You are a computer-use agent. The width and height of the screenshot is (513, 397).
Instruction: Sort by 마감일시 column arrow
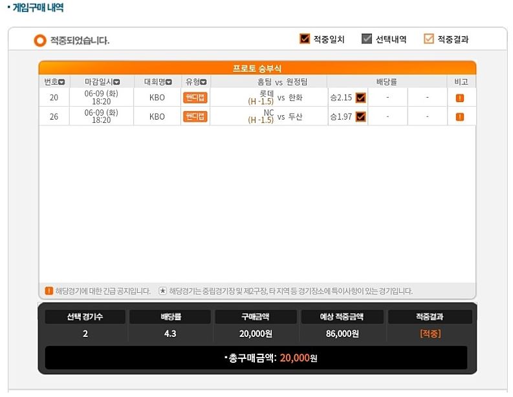(116, 81)
